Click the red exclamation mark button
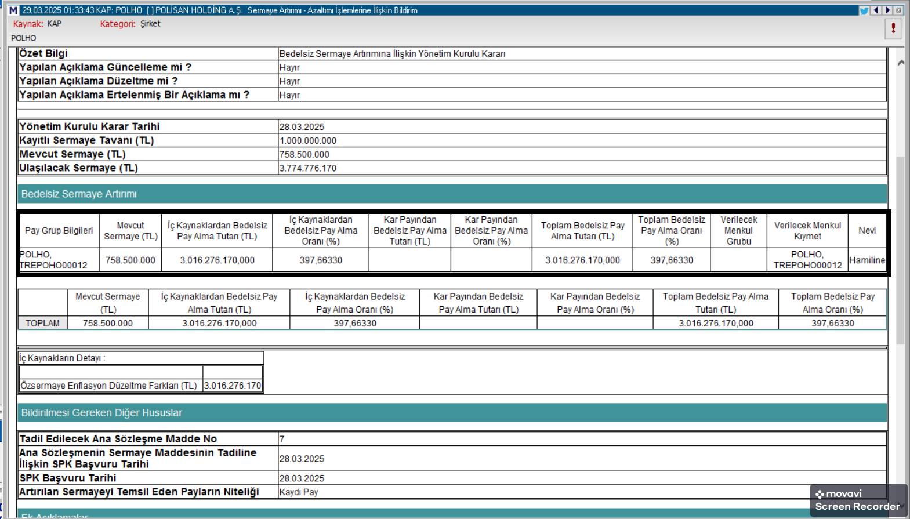 893,28
